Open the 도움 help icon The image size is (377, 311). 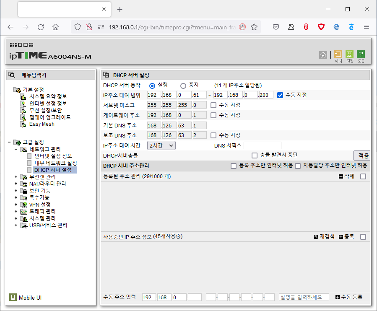361,54
